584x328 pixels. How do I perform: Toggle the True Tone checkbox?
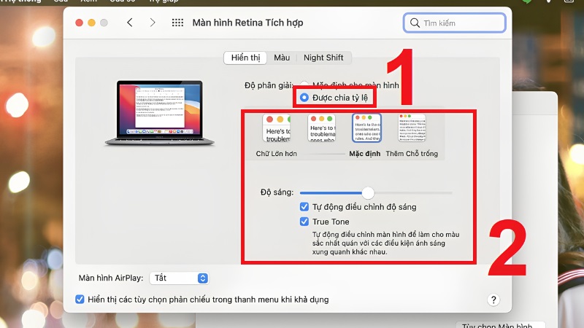coord(304,222)
